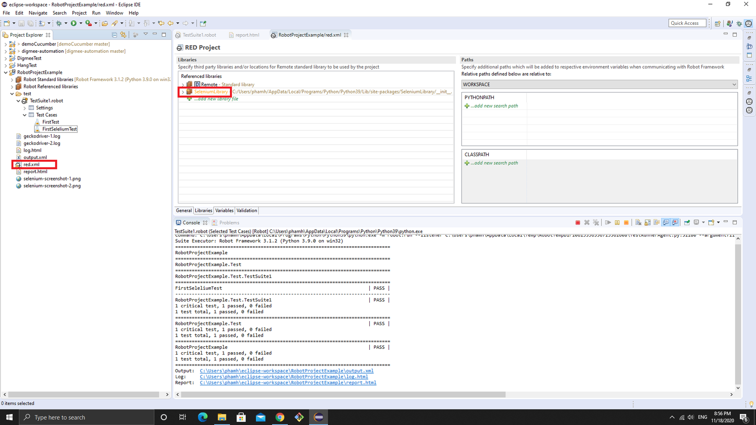Click the Pin Console icon
This screenshot has height=425, width=756.
[687, 223]
